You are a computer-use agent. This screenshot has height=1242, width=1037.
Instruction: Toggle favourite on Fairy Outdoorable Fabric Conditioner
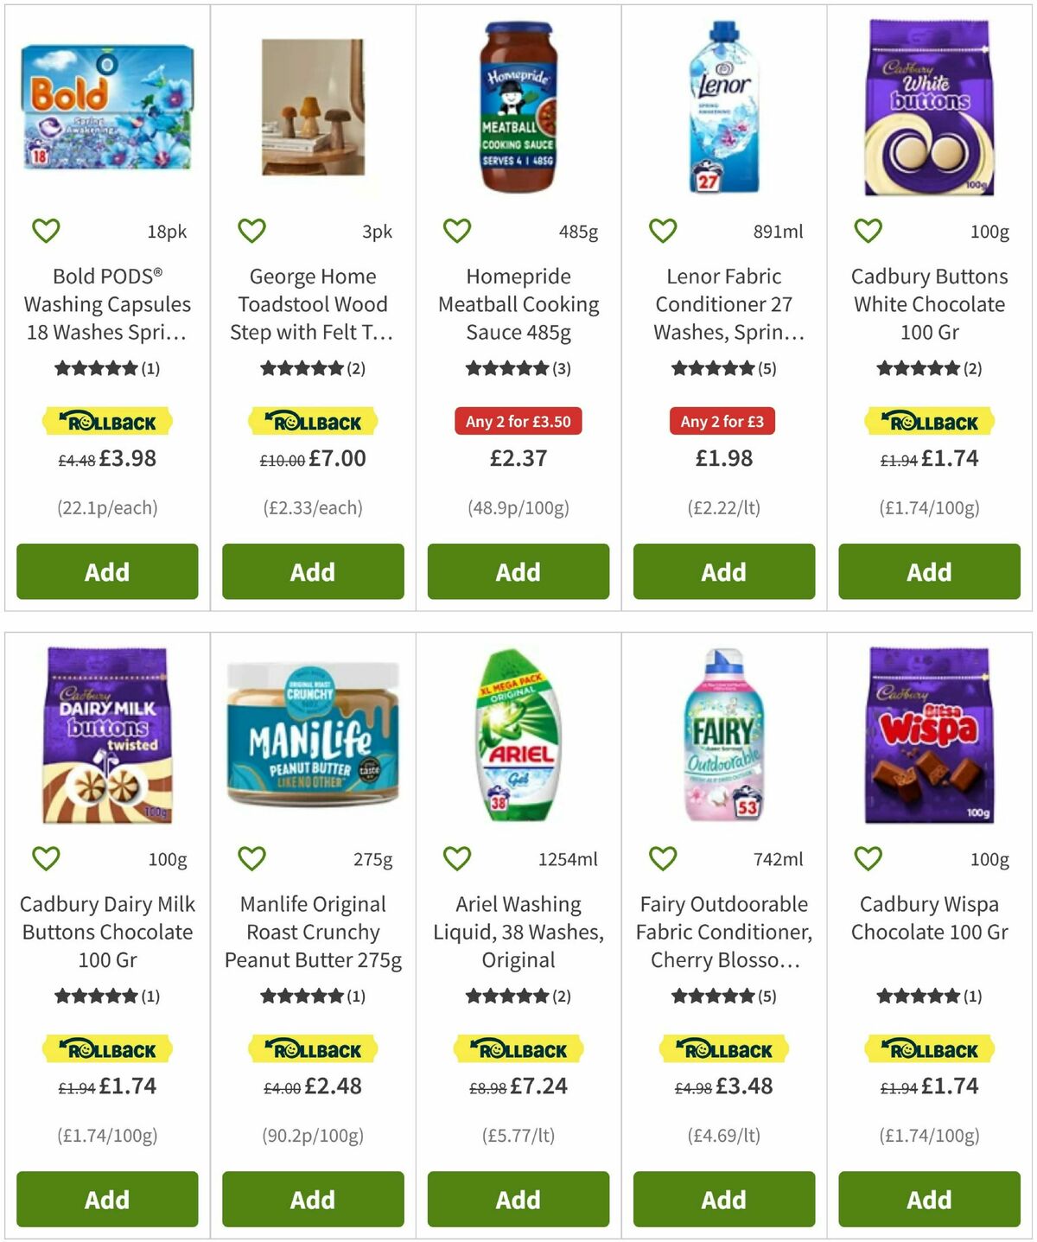tap(662, 858)
